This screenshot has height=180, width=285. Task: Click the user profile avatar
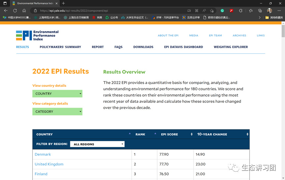[x=270, y=11]
